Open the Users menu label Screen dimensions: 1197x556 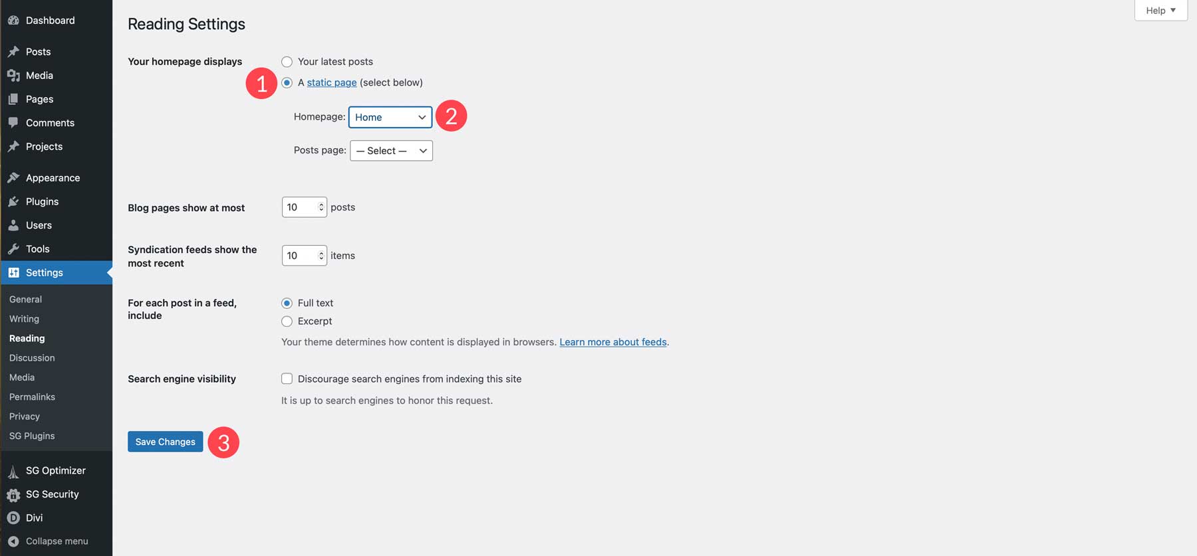[x=39, y=225]
